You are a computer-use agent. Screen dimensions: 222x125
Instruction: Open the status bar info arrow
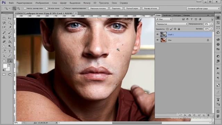click(x=57, y=123)
